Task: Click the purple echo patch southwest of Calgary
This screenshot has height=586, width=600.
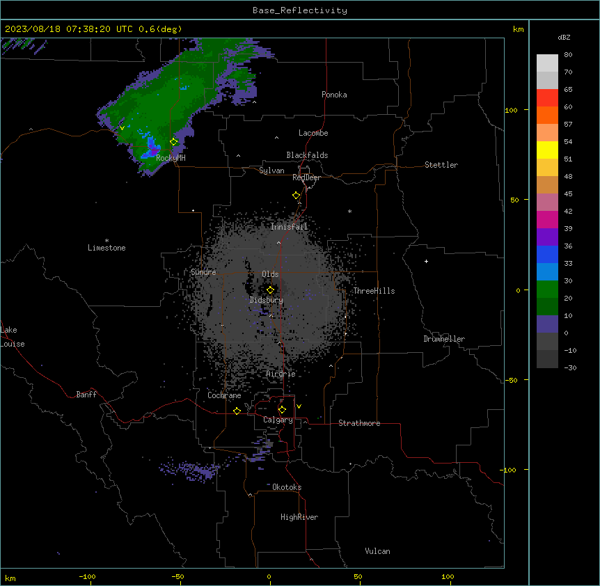Action: (190, 471)
